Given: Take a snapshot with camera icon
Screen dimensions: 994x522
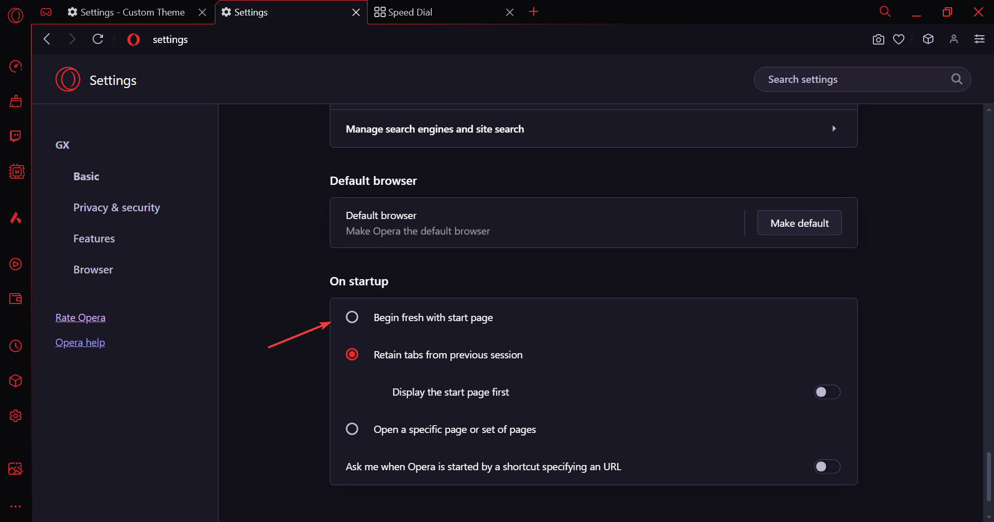Looking at the screenshot, I should [879, 39].
